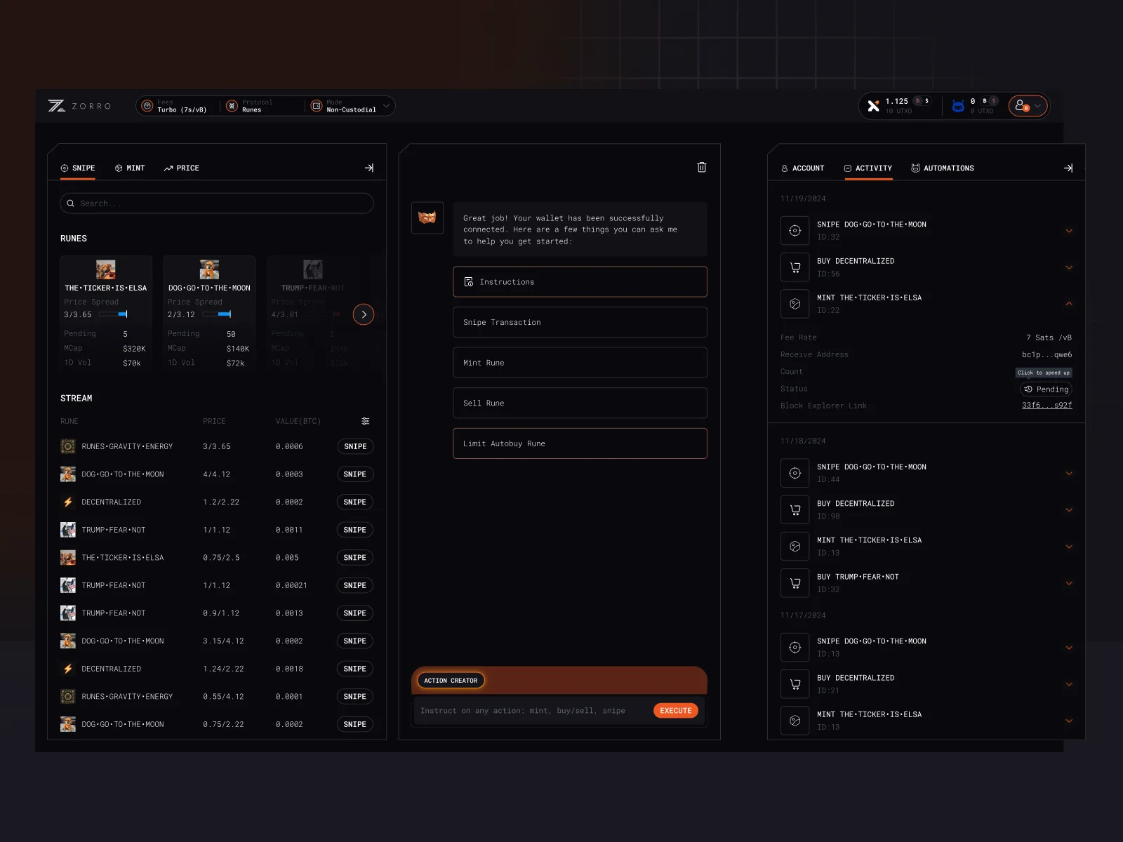1123x842 pixels.
Task: Expand the Fees/Protocol/Mode settings dropdown arrow
Action: click(x=386, y=106)
